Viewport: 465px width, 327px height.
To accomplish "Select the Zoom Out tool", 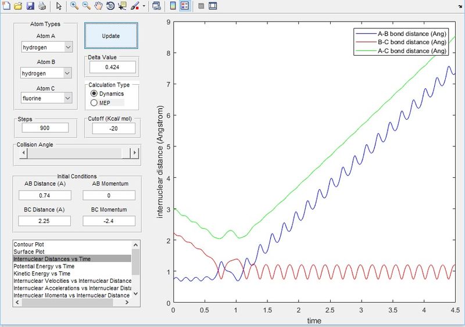I will pyautogui.click(x=86, y=6).
